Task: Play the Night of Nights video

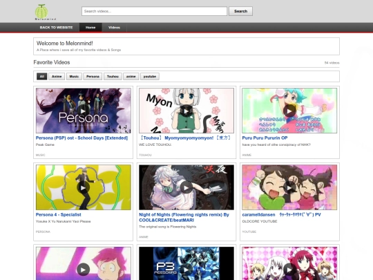Action: (x=186, y=187)
